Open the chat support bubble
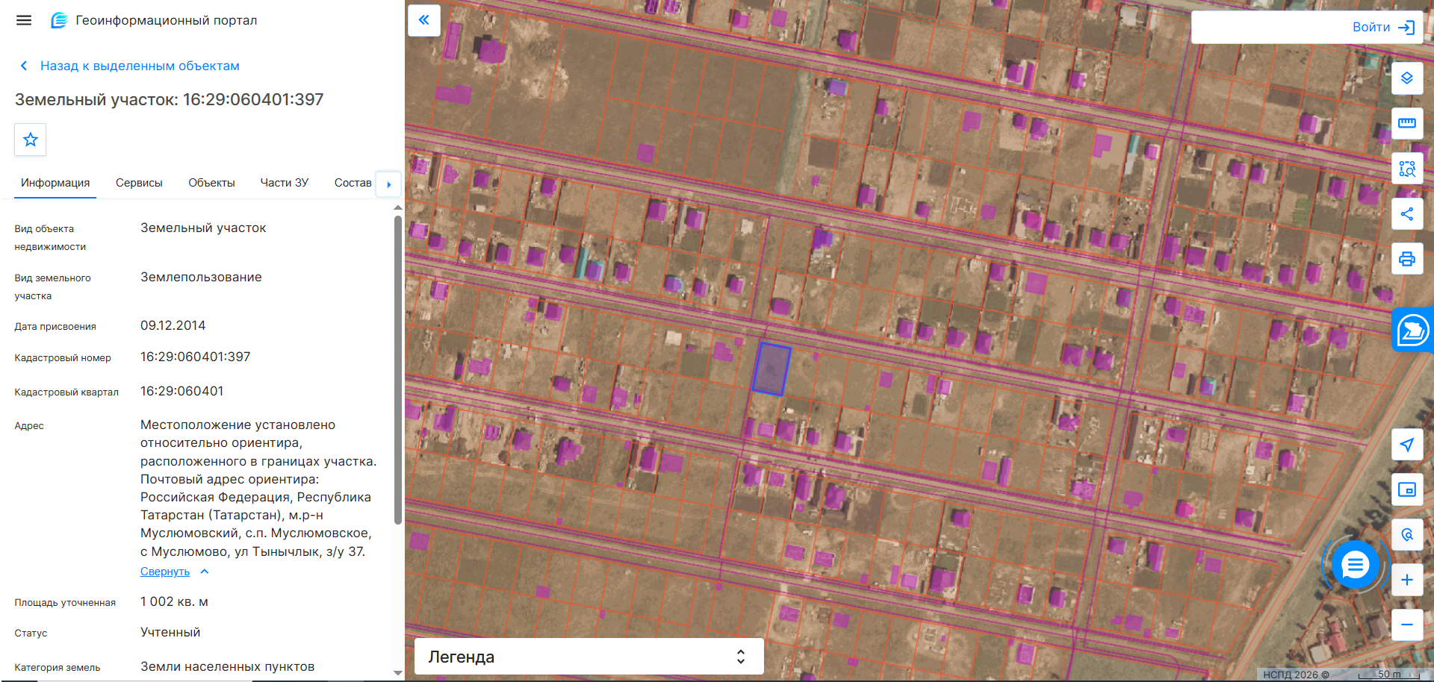The height and width of the screenshot is (682, 1434). [x=1355, y=565]
